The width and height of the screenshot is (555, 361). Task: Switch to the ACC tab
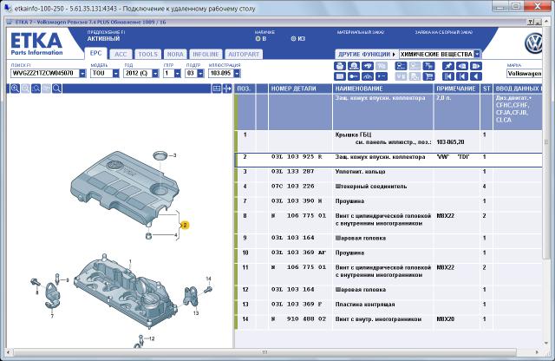[x=121, y=54]
